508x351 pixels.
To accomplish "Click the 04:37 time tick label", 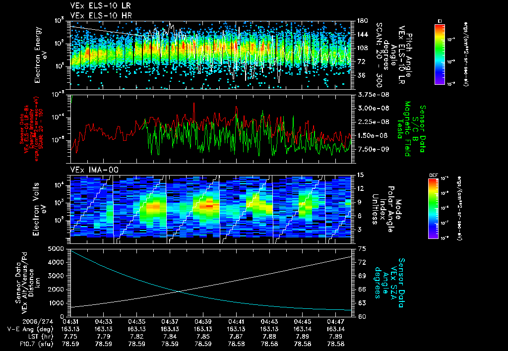I will [170, 323].
